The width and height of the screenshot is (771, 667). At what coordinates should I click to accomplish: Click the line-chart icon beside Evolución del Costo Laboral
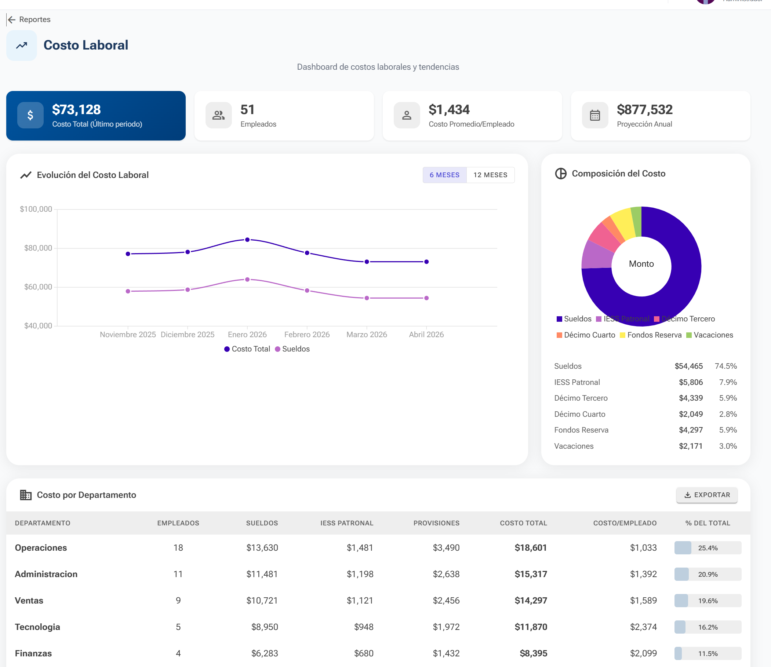point(26,175)
